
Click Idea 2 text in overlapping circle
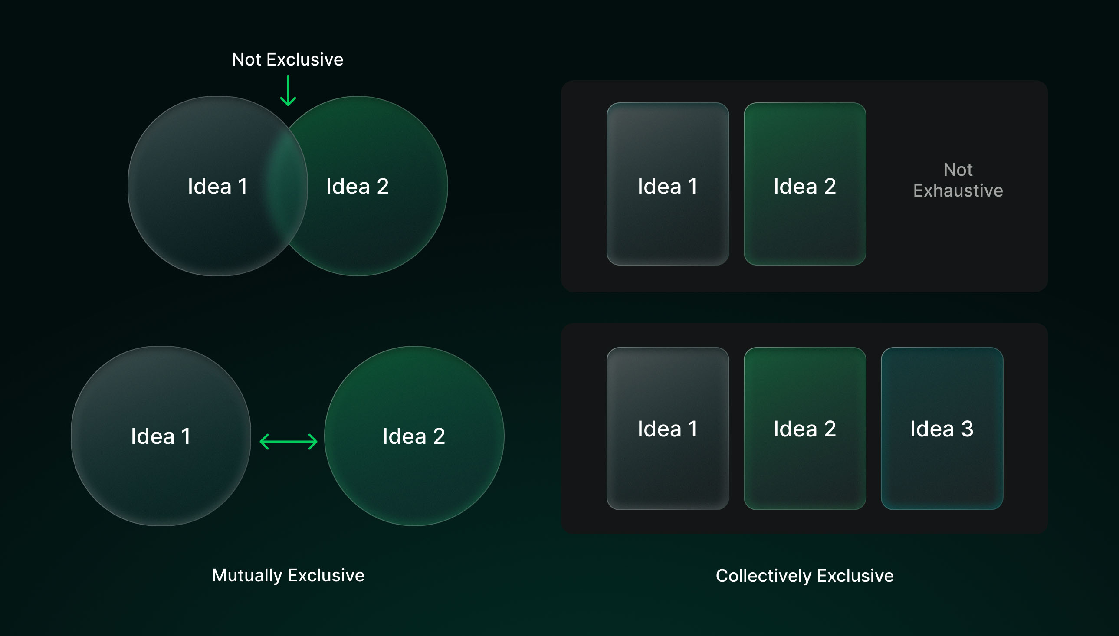(357, 187)
